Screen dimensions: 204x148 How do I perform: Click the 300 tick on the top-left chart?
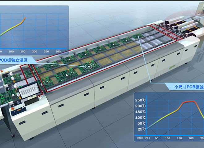point(57,51)
